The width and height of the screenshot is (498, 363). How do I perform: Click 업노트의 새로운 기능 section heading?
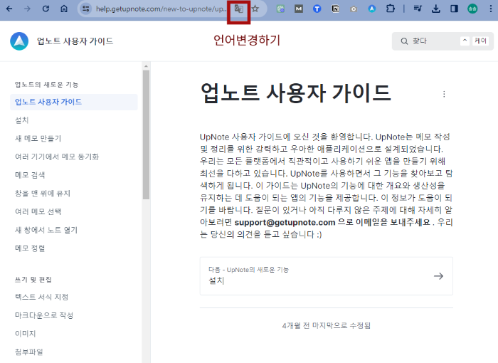click(x=46, y=84)
